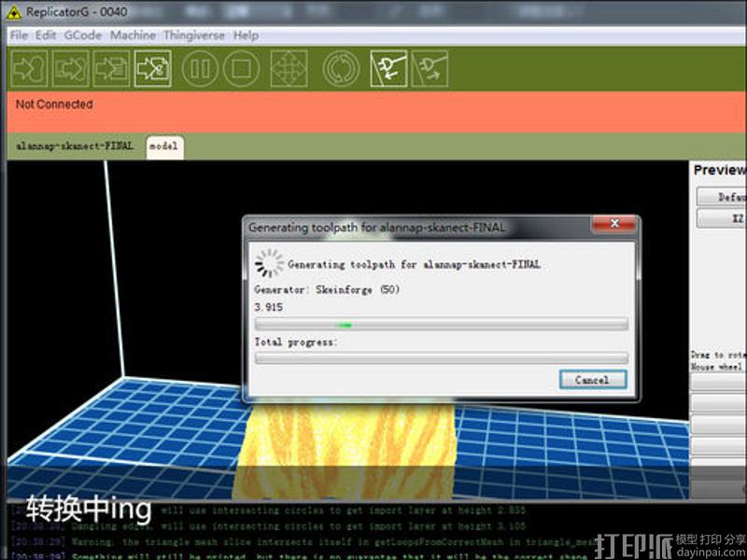Click the highlighted Generate GCode icon
Screen dimensions: 747x560
click(x=151, y=69)
